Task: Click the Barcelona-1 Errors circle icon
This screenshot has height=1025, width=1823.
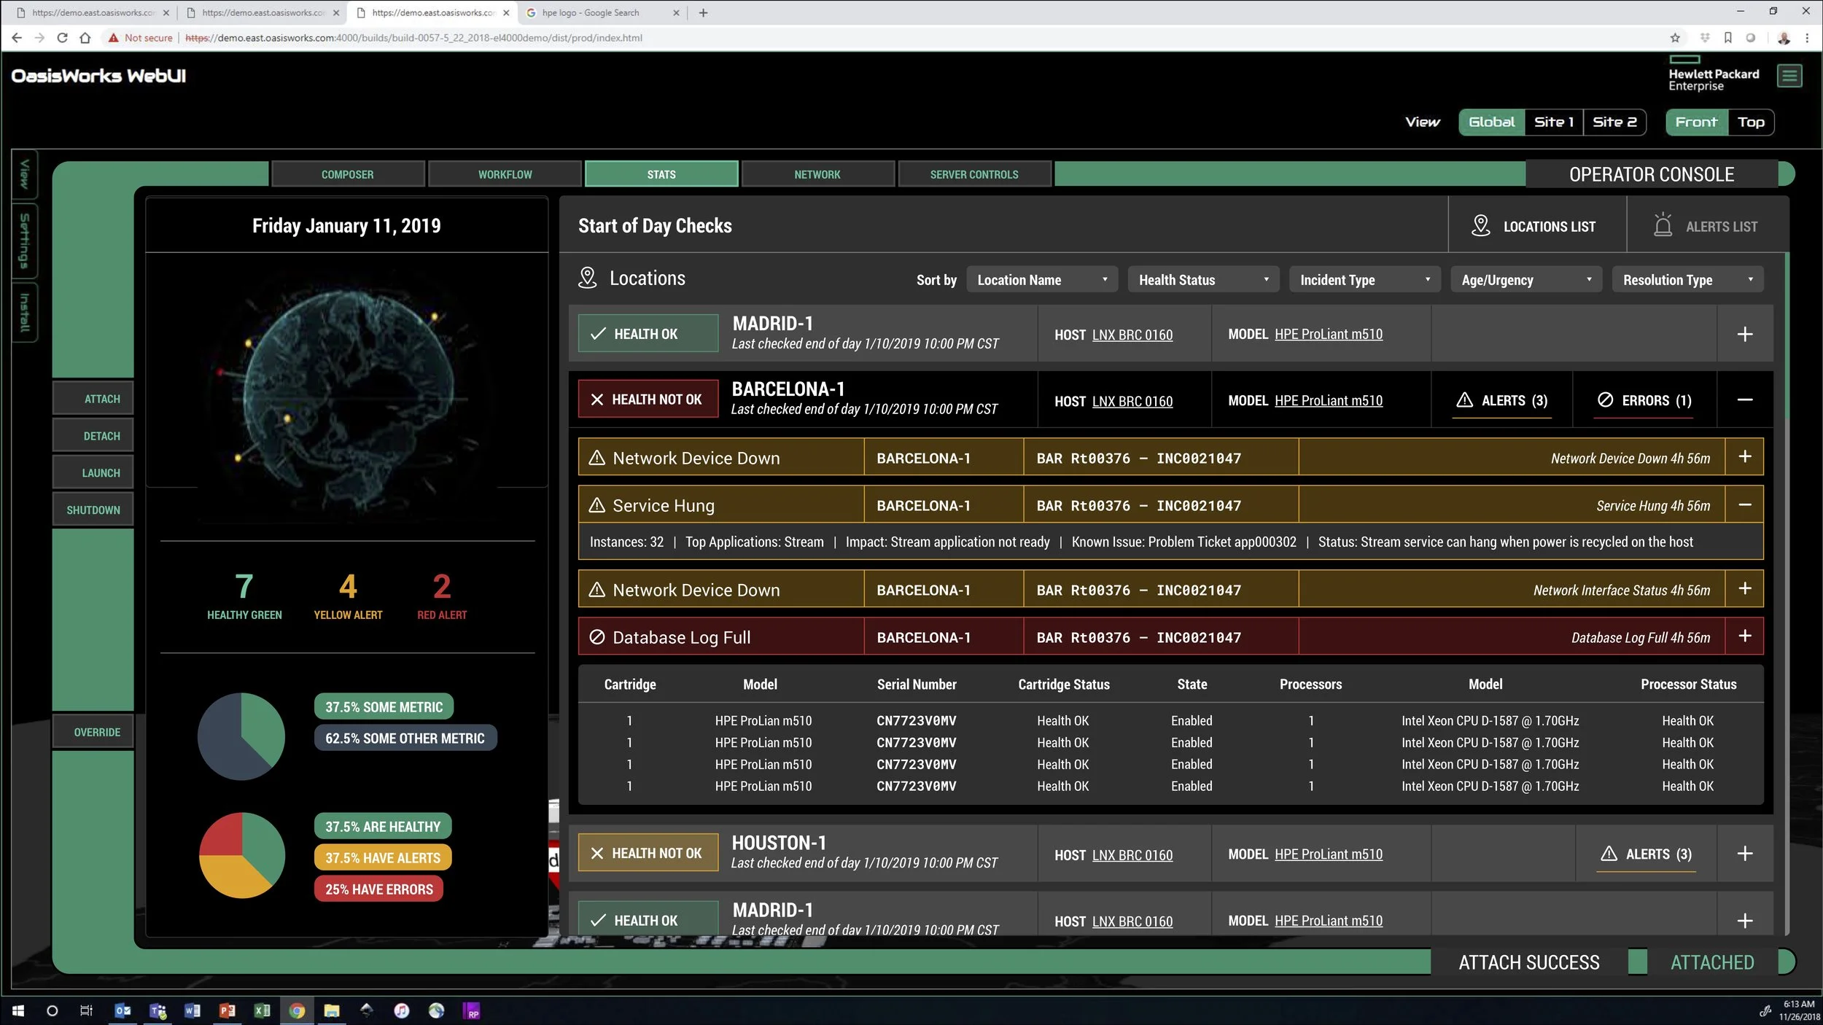Action: (x=1605, y=400)
